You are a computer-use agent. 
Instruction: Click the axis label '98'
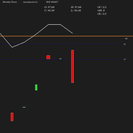(x=124, y=44)
